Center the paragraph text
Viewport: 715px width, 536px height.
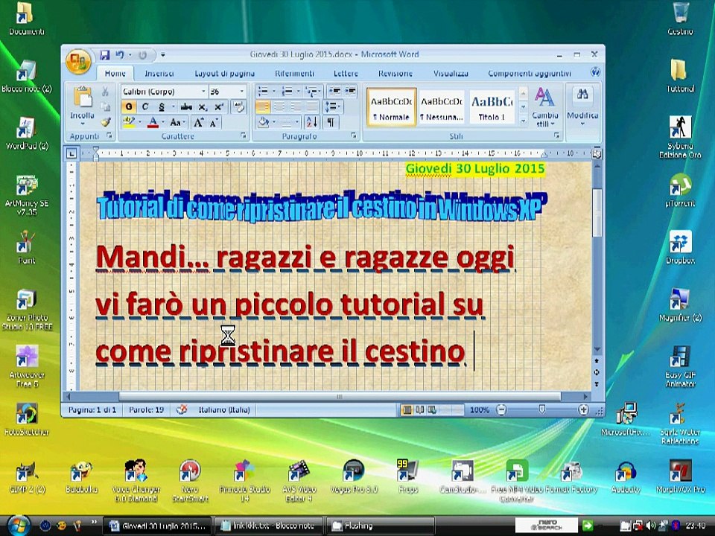click(x=279, y=107)
